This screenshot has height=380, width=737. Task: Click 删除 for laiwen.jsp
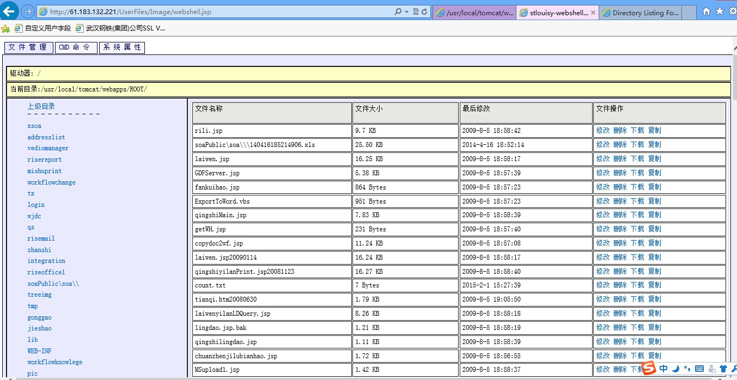click(620, 159)
